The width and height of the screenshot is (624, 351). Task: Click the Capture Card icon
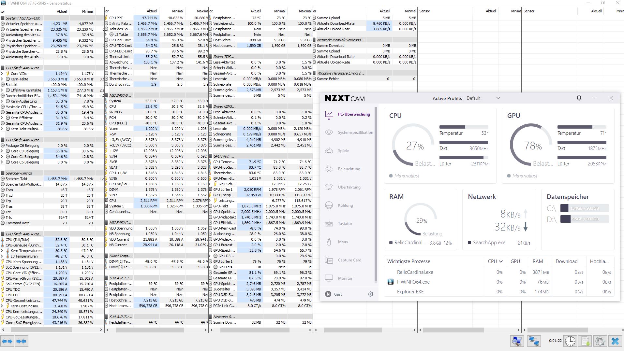click(329, 260)
